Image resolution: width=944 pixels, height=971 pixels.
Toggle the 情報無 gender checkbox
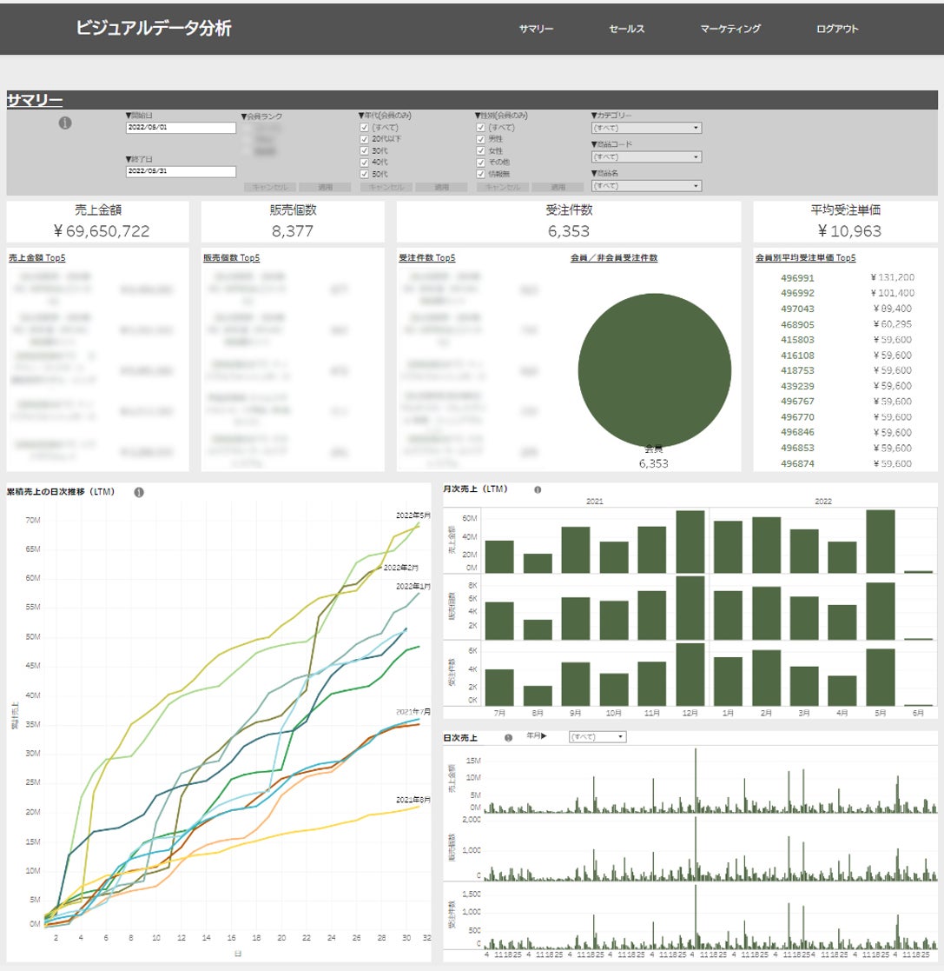click(480, 174)
